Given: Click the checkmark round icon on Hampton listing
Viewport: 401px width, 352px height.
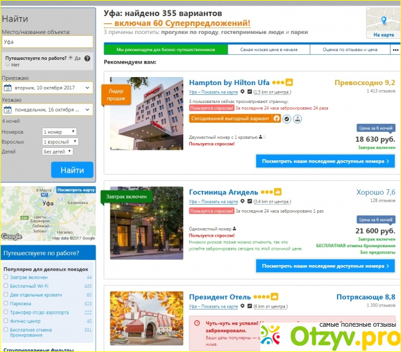Looking at the screenshot, I should pyautogui.click(x=287, y=119).
